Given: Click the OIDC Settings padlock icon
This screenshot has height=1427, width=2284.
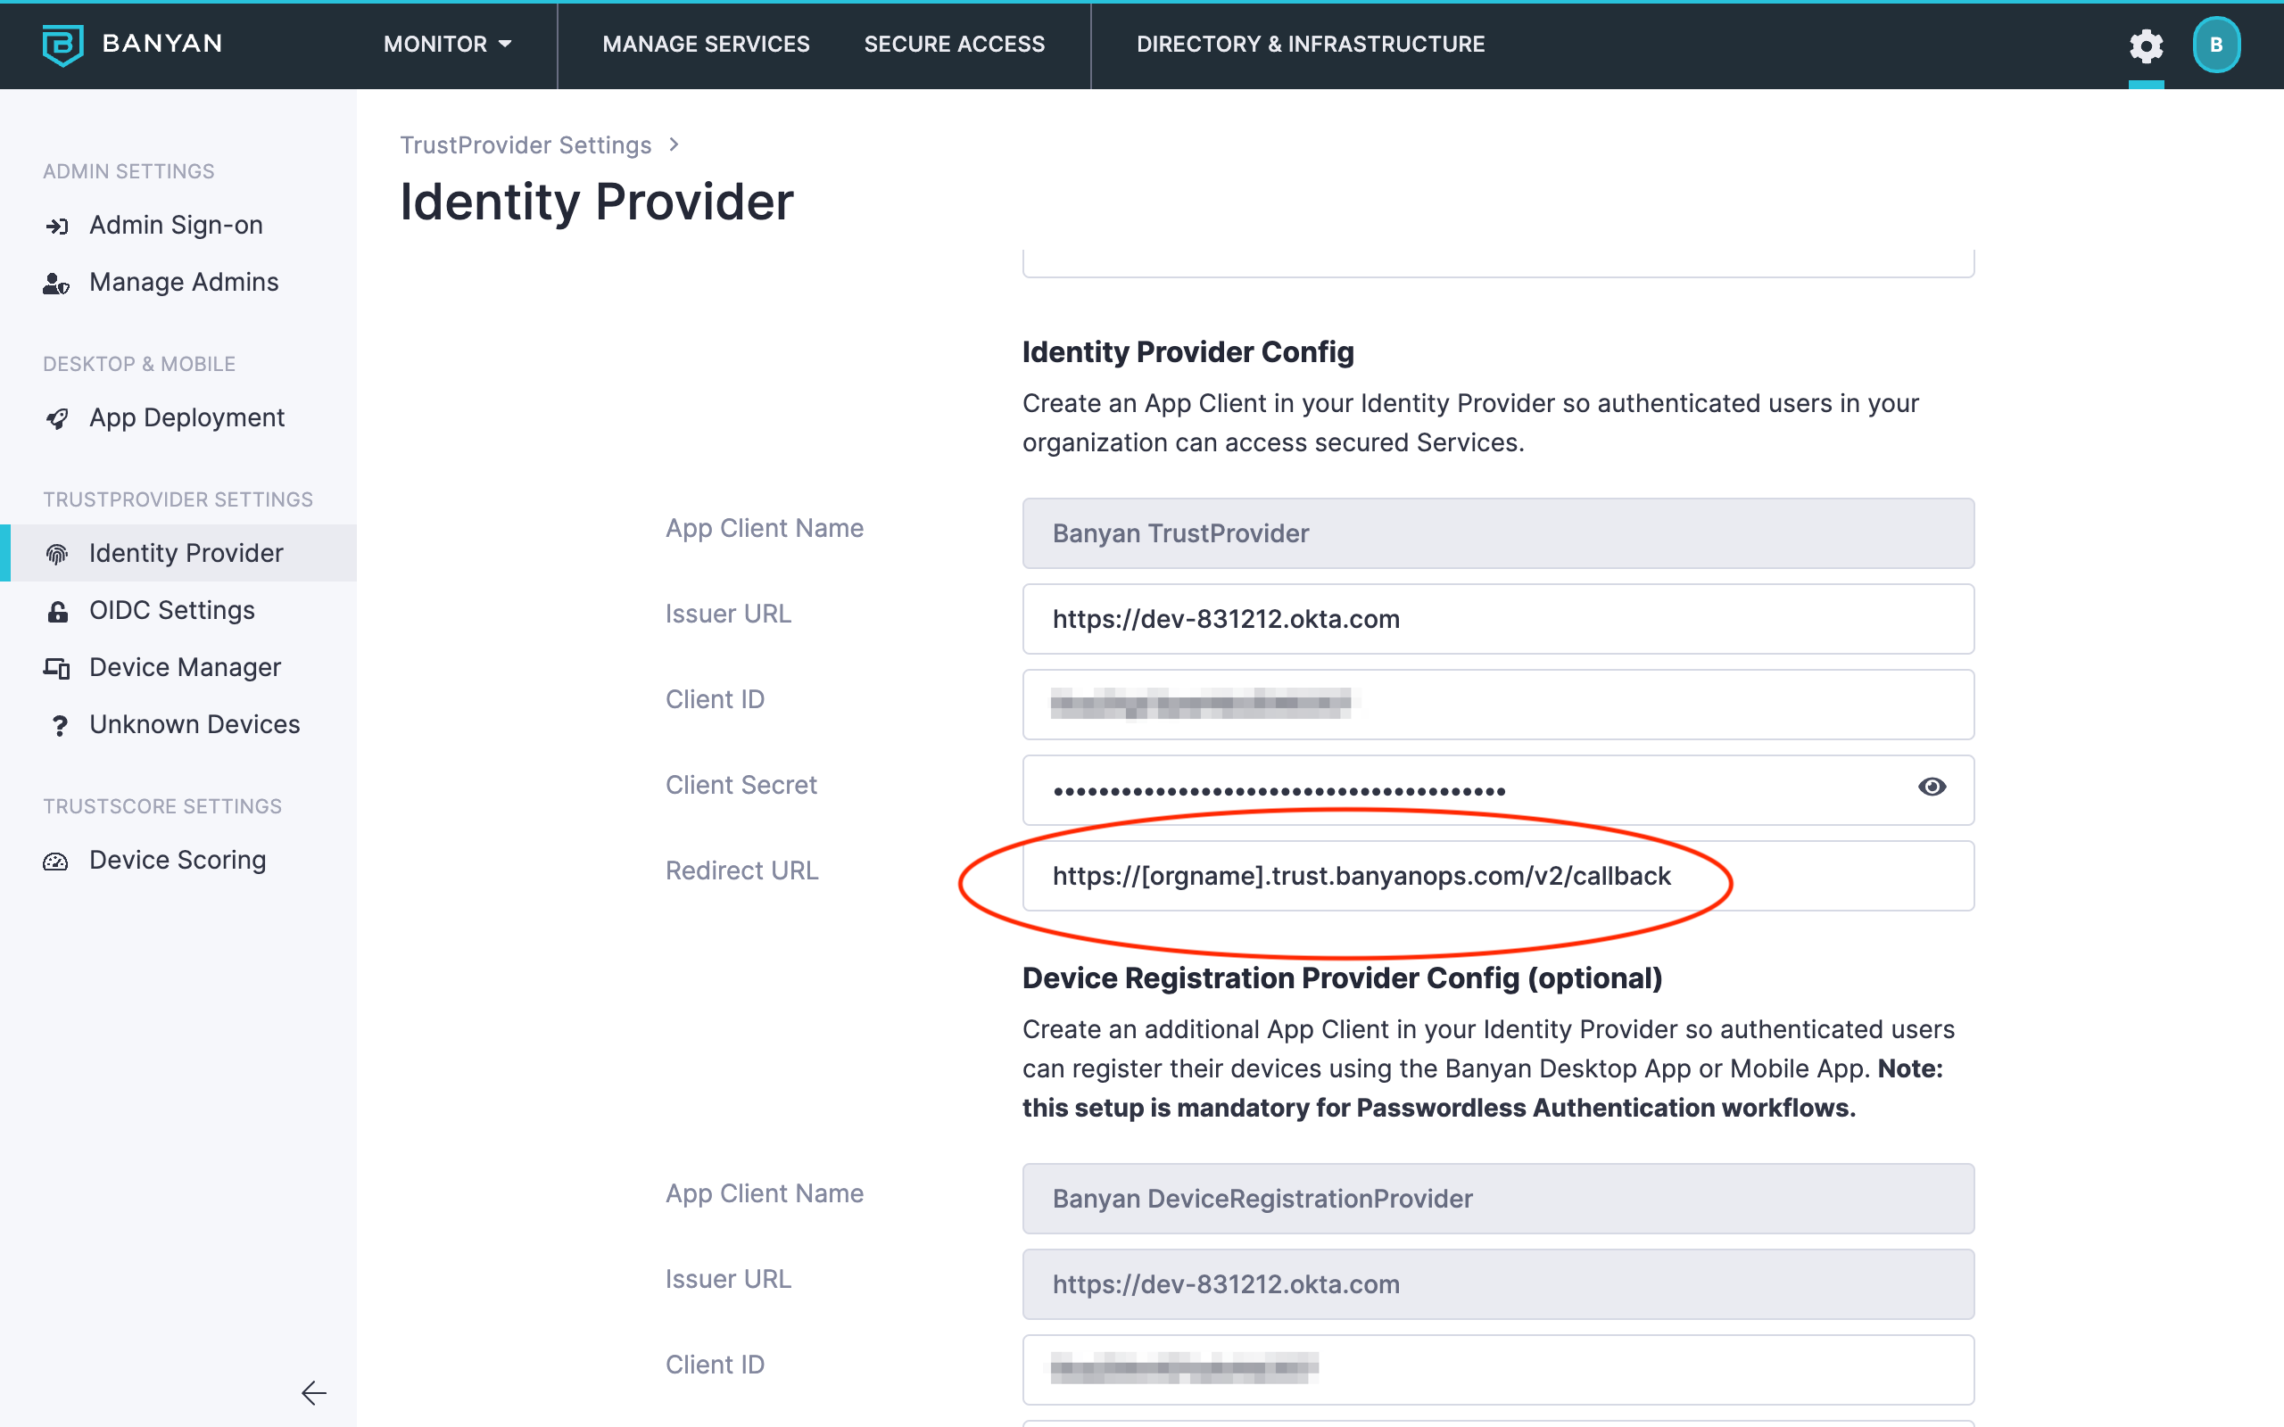Looking at the screenshot, I should click(58, 612).
